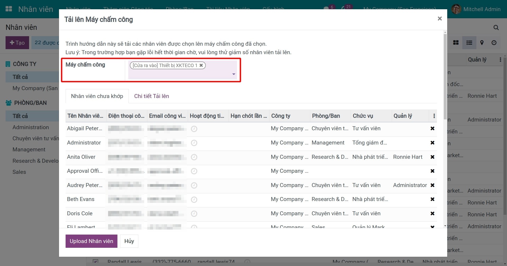Click the dialog vertical scrollbar
Screen dimensions: 507x266
click(x=445, y=77)
